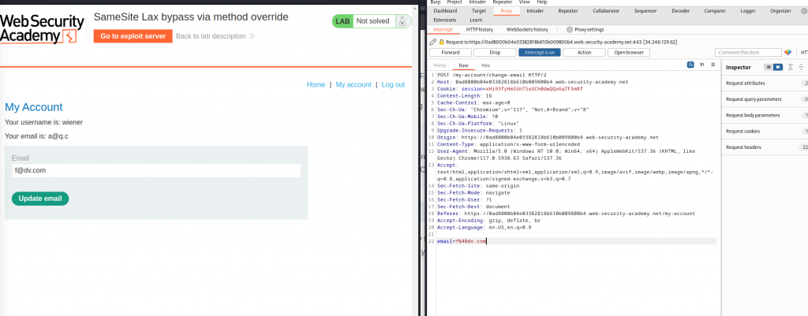Click the Update email button
808x316 pixels.
tap(40, 199)
